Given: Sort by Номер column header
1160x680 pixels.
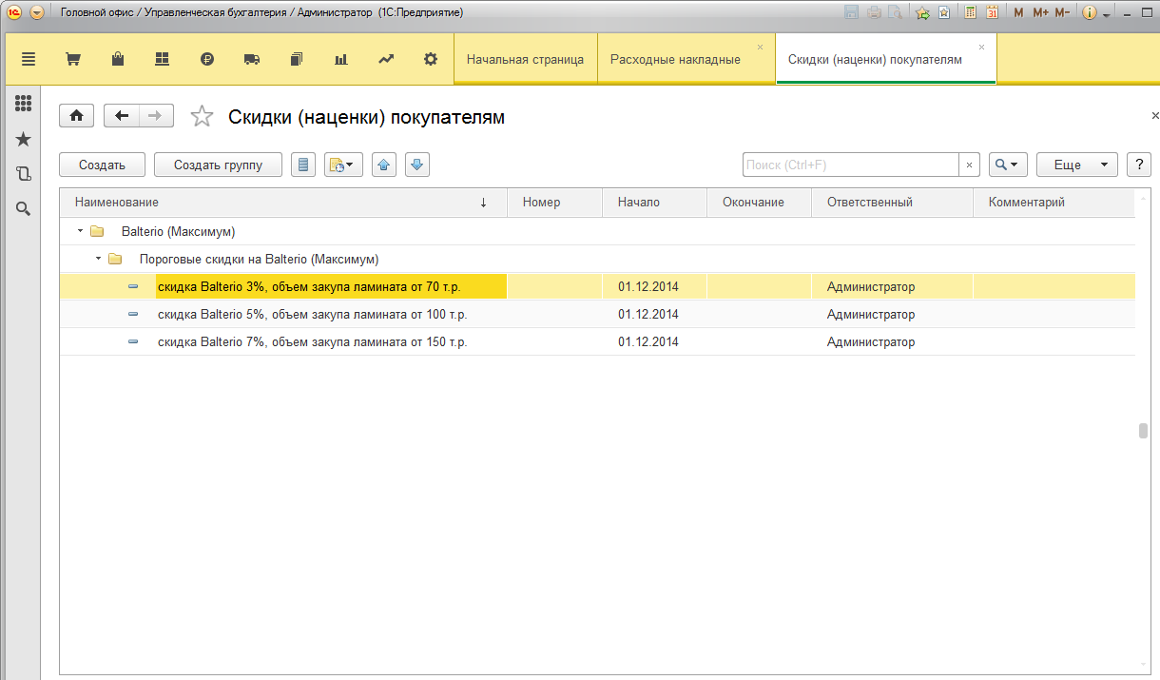Looking at the screenshot, I should pyautogui.click(x=555, y=203).
